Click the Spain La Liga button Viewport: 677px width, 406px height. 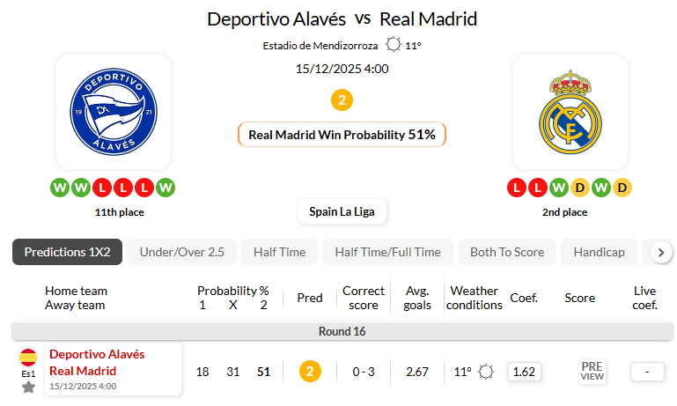click(342, 211)
